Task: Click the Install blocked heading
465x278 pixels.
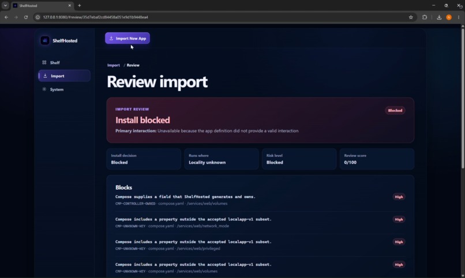Action: point(142,120)
